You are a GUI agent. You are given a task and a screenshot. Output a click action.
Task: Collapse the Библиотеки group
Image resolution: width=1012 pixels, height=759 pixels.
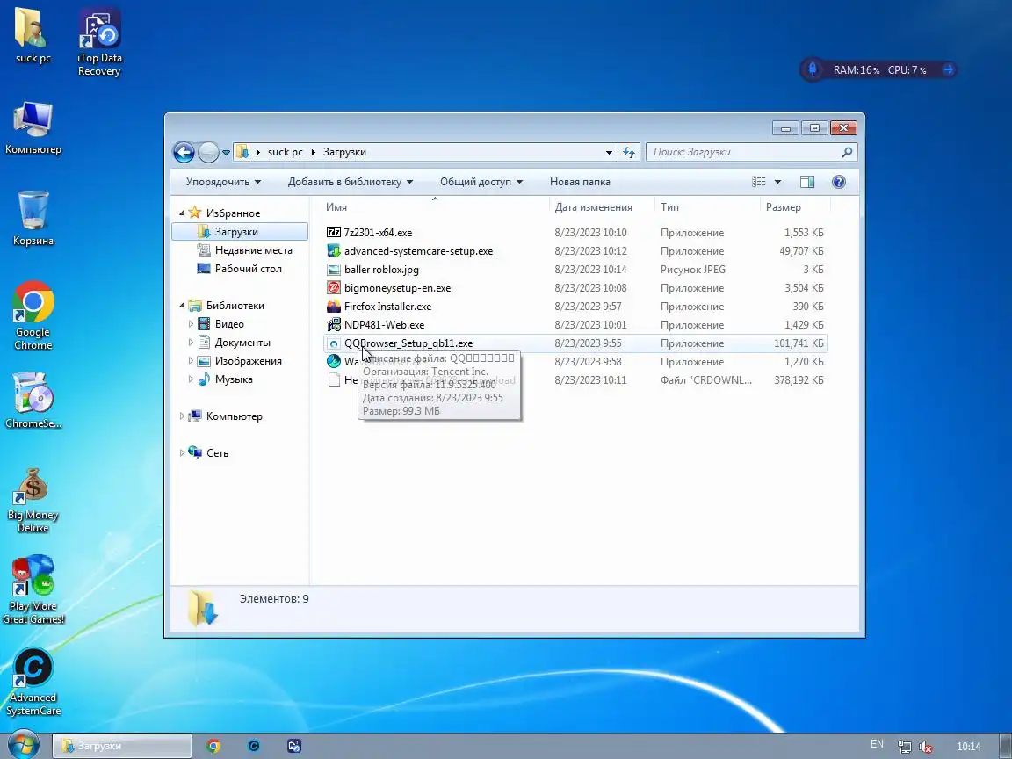coord(182,306)
